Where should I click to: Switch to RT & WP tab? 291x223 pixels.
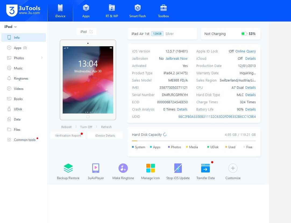click(112, 11)
